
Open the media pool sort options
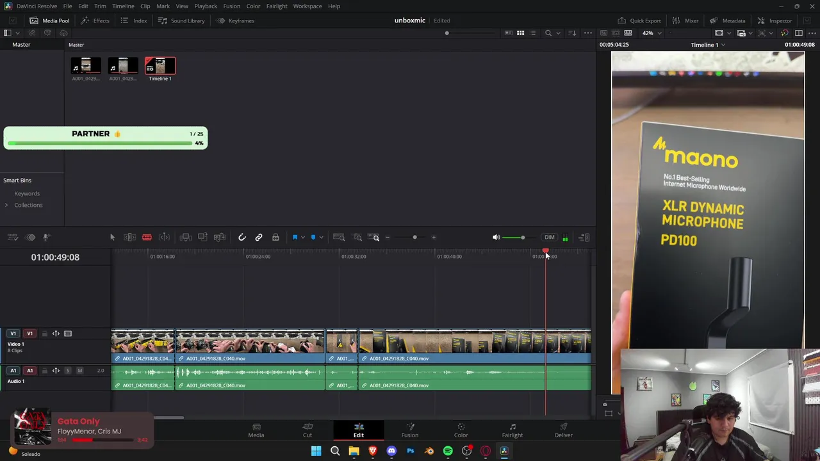click(x=573, y=33)
